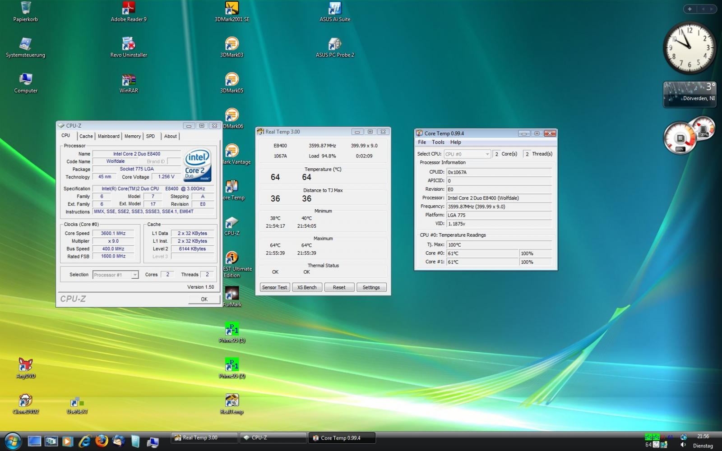Open the AnyDVD desktop icon
722x451 pixels.
tap(26, 368)
